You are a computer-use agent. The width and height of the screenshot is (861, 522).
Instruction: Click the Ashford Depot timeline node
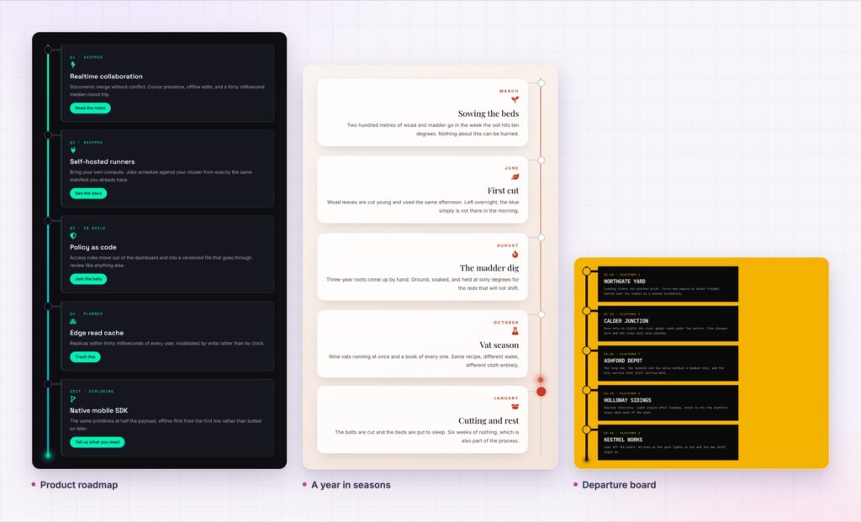[x=586, y=351]
